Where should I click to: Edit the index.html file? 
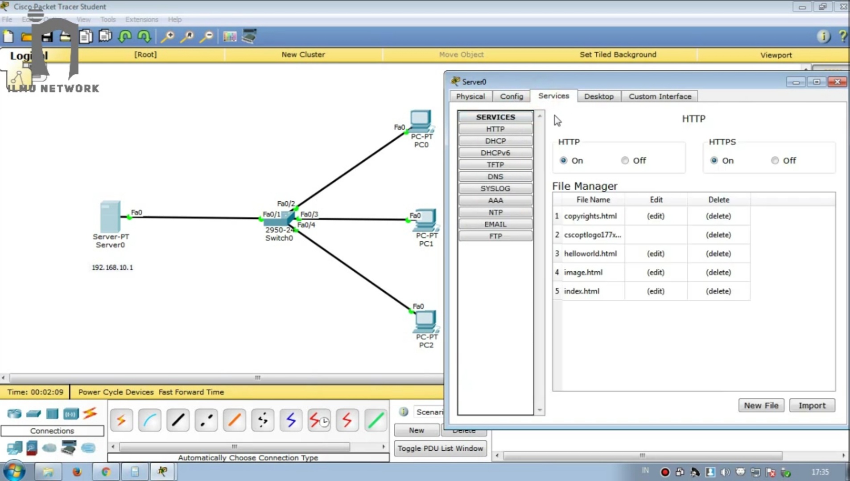(x=655, y=291)
